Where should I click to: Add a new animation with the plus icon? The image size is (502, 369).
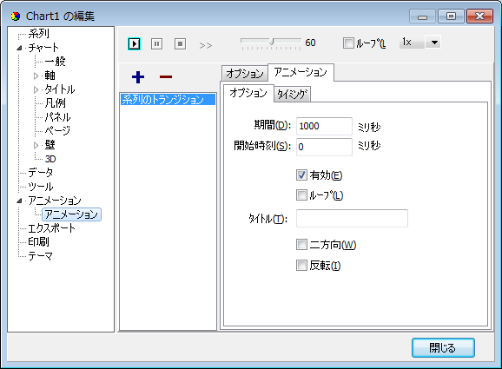click(138, 76)
